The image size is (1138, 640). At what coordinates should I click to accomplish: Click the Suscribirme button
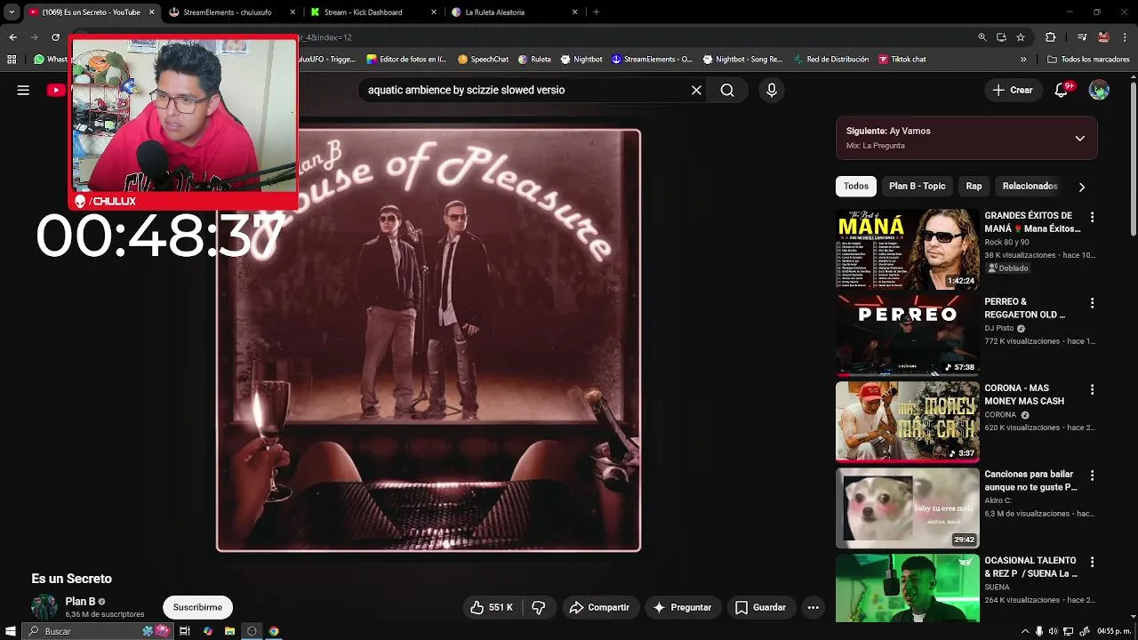point(197,607)
